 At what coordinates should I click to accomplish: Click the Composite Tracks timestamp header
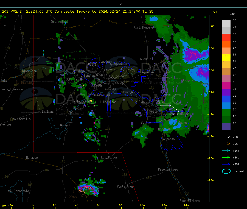coord(78,12)
